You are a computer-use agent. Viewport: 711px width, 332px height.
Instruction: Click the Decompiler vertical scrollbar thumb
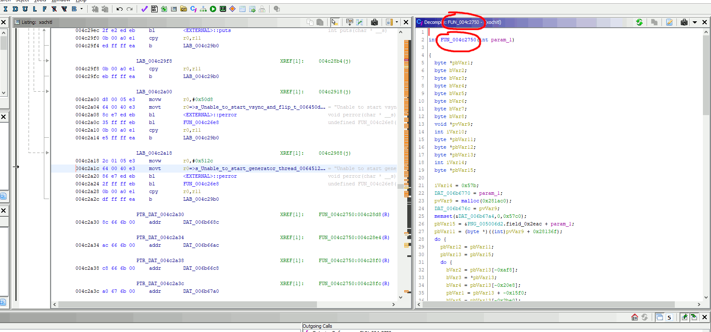(x=705, y=75)
